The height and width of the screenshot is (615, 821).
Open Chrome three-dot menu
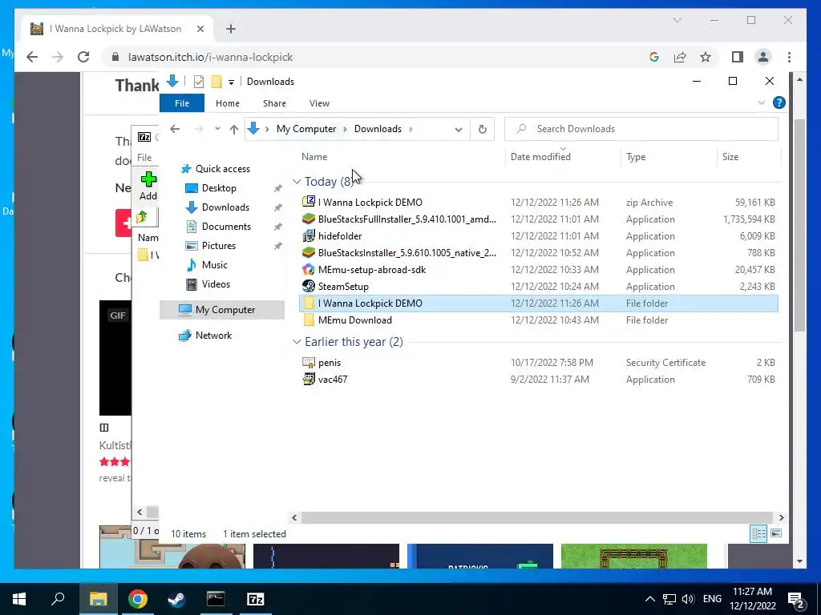[x=789, y=57]
